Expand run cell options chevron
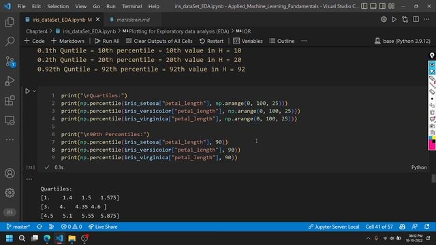Viewport: 436px width, 245px height. point(34,91)
